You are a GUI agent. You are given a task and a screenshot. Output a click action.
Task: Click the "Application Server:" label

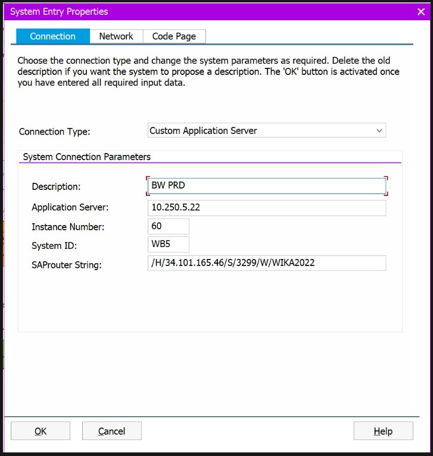click(70, 208)
